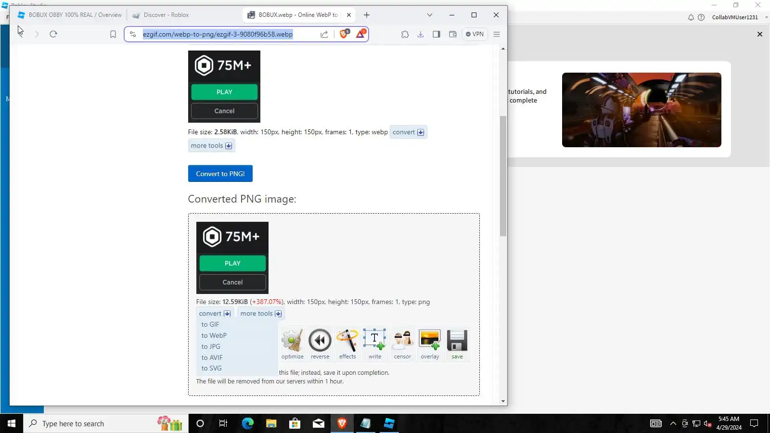Choose to WebP from convert menu
The height and width of the screenshot is (433, 770).
pyautogui.click(x=214, y=336)
